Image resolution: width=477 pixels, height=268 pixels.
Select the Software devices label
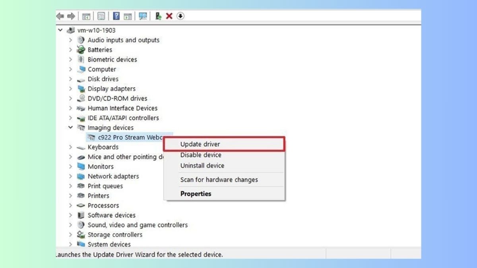click(112, 215)
